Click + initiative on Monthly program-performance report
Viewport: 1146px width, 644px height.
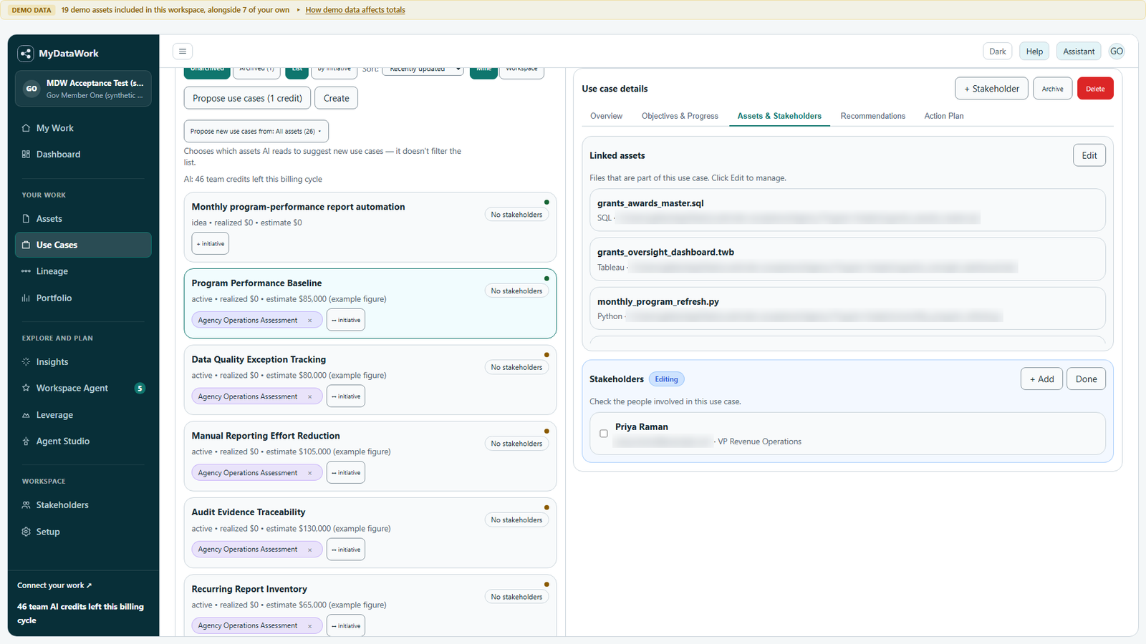tap(211, 244)
